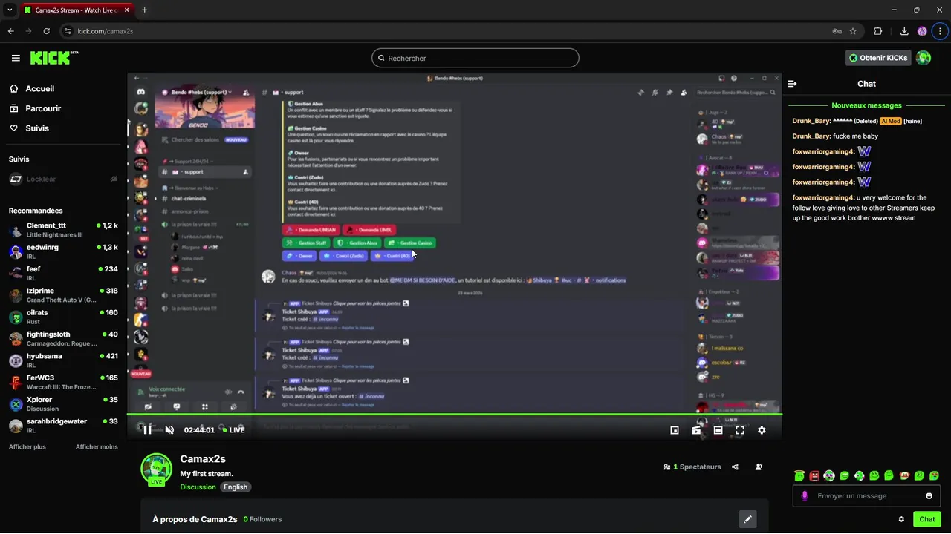Open browser extensions puzzle icon

[878, 31]
